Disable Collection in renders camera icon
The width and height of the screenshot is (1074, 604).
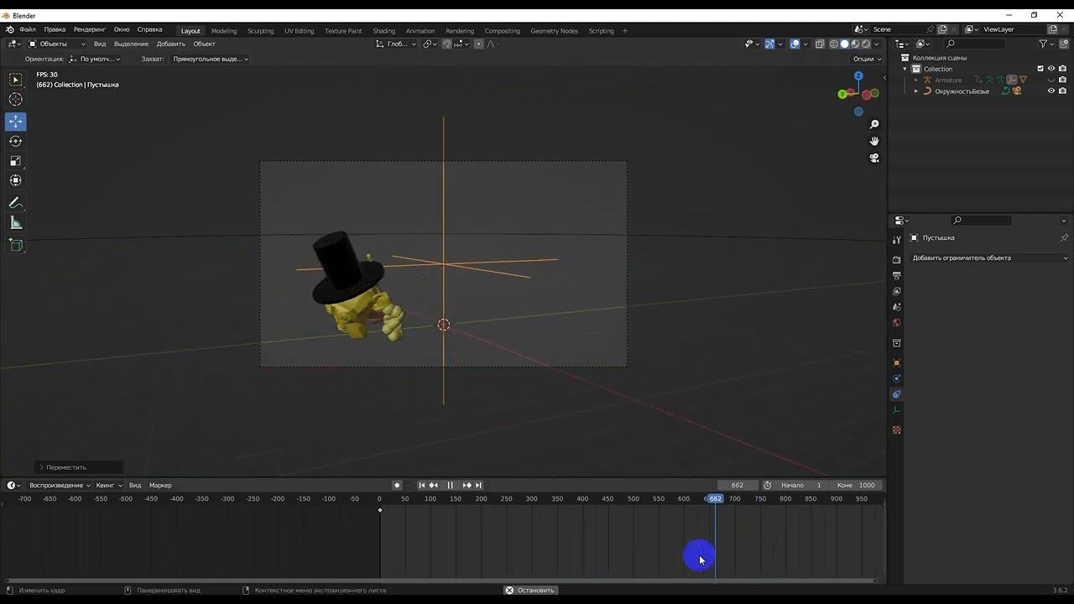click(1062, 69)
